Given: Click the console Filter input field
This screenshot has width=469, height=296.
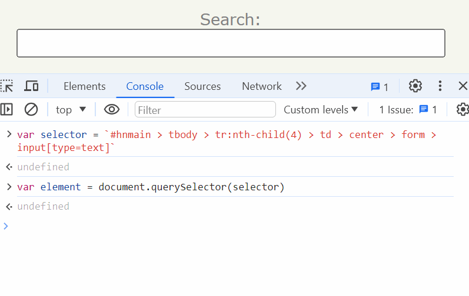Looking at the screenshot, I should click(x=205, y=110).
